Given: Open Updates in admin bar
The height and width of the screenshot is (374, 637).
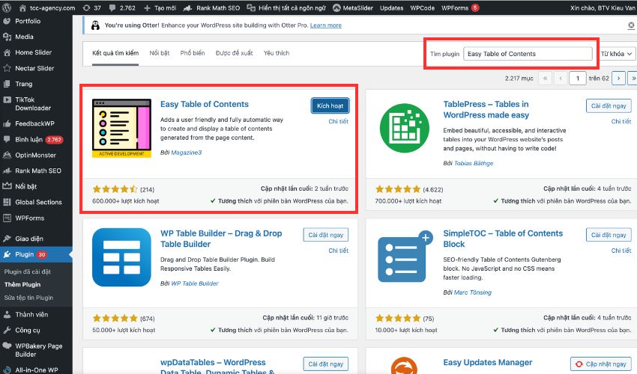Looking at the screenshot, I should click(x=392, y=7).
